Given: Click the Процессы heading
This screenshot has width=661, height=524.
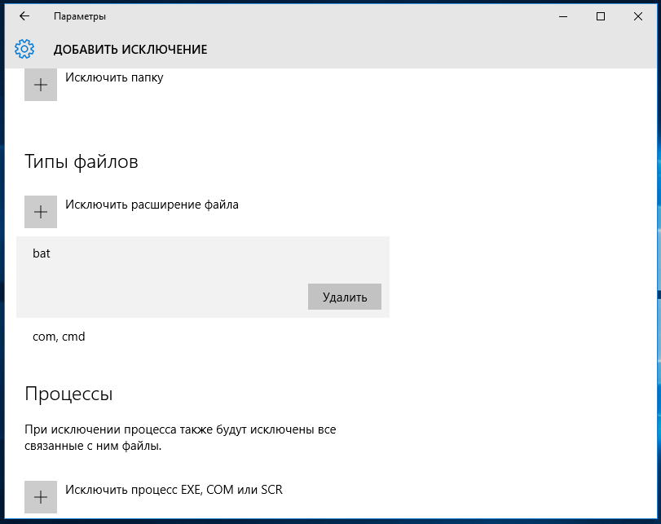Looking at the screenshot, I should (x=68, y=394).
